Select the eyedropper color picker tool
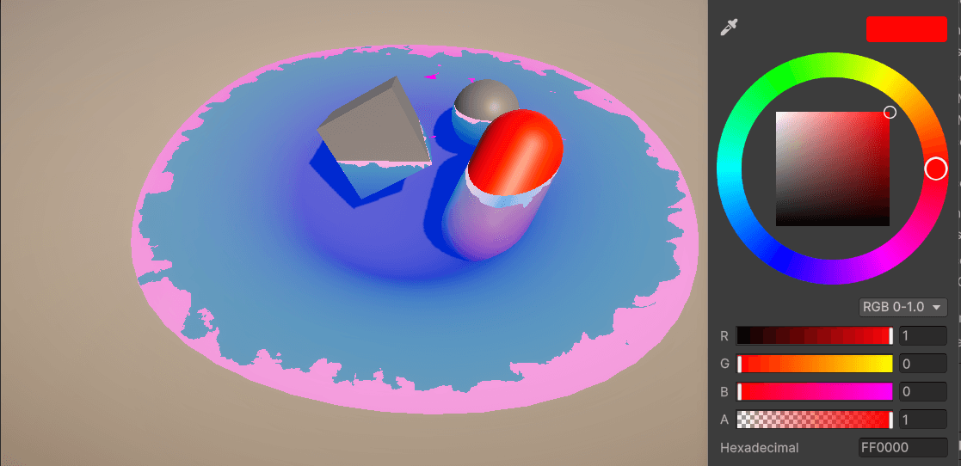 coord(729,28)
